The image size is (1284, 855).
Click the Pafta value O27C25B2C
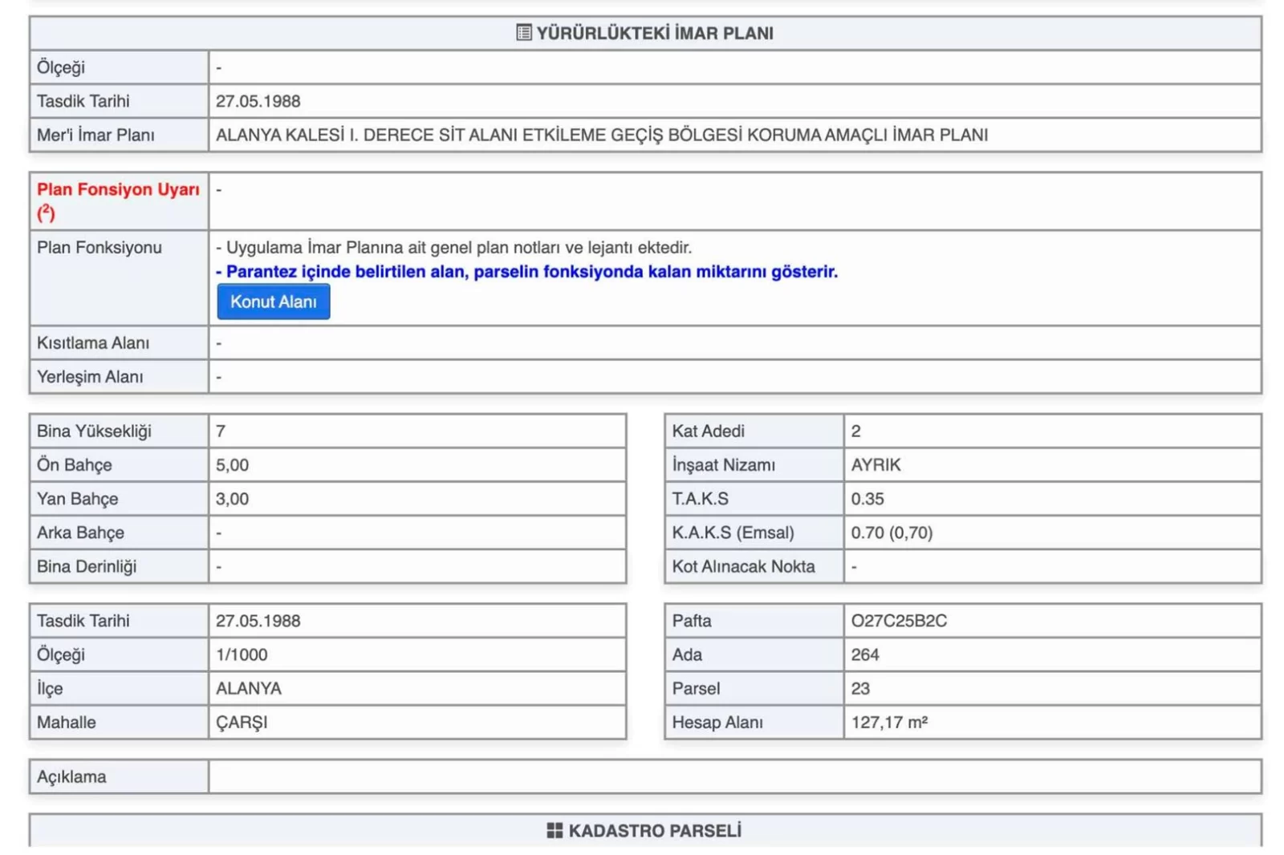(x=899, y=621)
